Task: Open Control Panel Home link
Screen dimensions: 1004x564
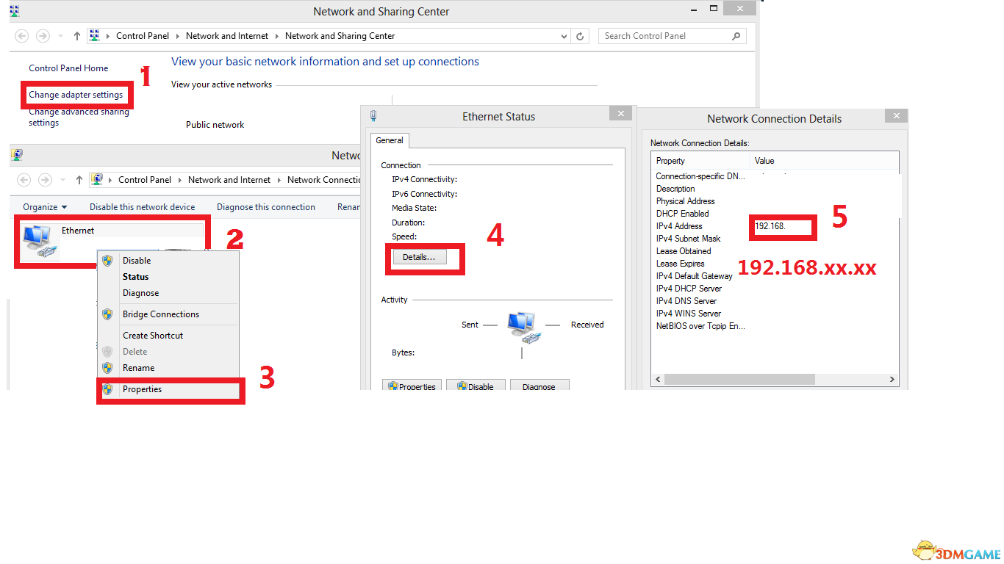Action: (68, 68)
